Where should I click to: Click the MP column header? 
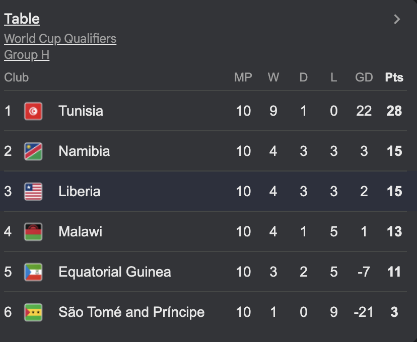click(243, 77)
